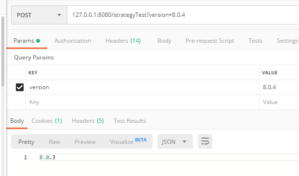Click the 8.0.4 value cell
The height and width of the screenshot is (176, 299).
tap(279, 87)
